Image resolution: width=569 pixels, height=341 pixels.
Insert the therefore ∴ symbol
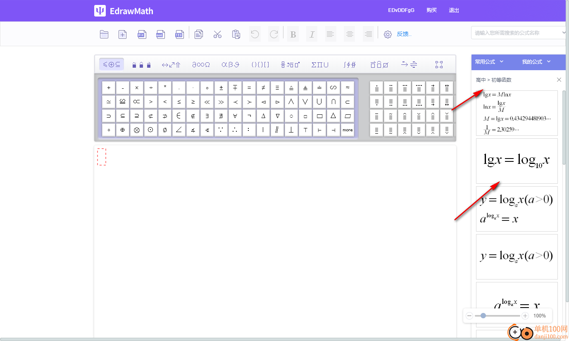click(x=235, y=130)
